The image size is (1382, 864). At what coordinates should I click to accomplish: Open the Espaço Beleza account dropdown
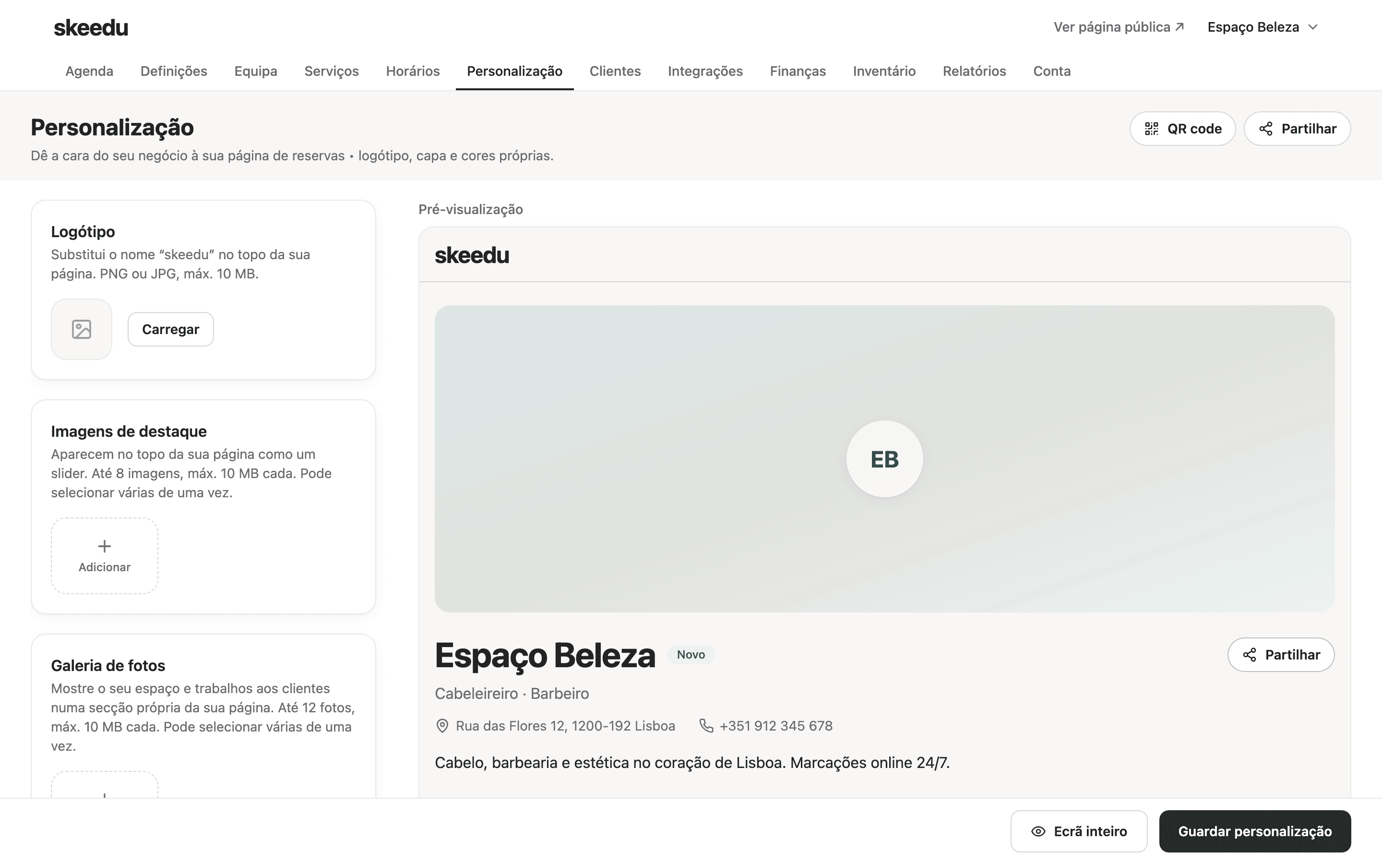coord(1263,27)
